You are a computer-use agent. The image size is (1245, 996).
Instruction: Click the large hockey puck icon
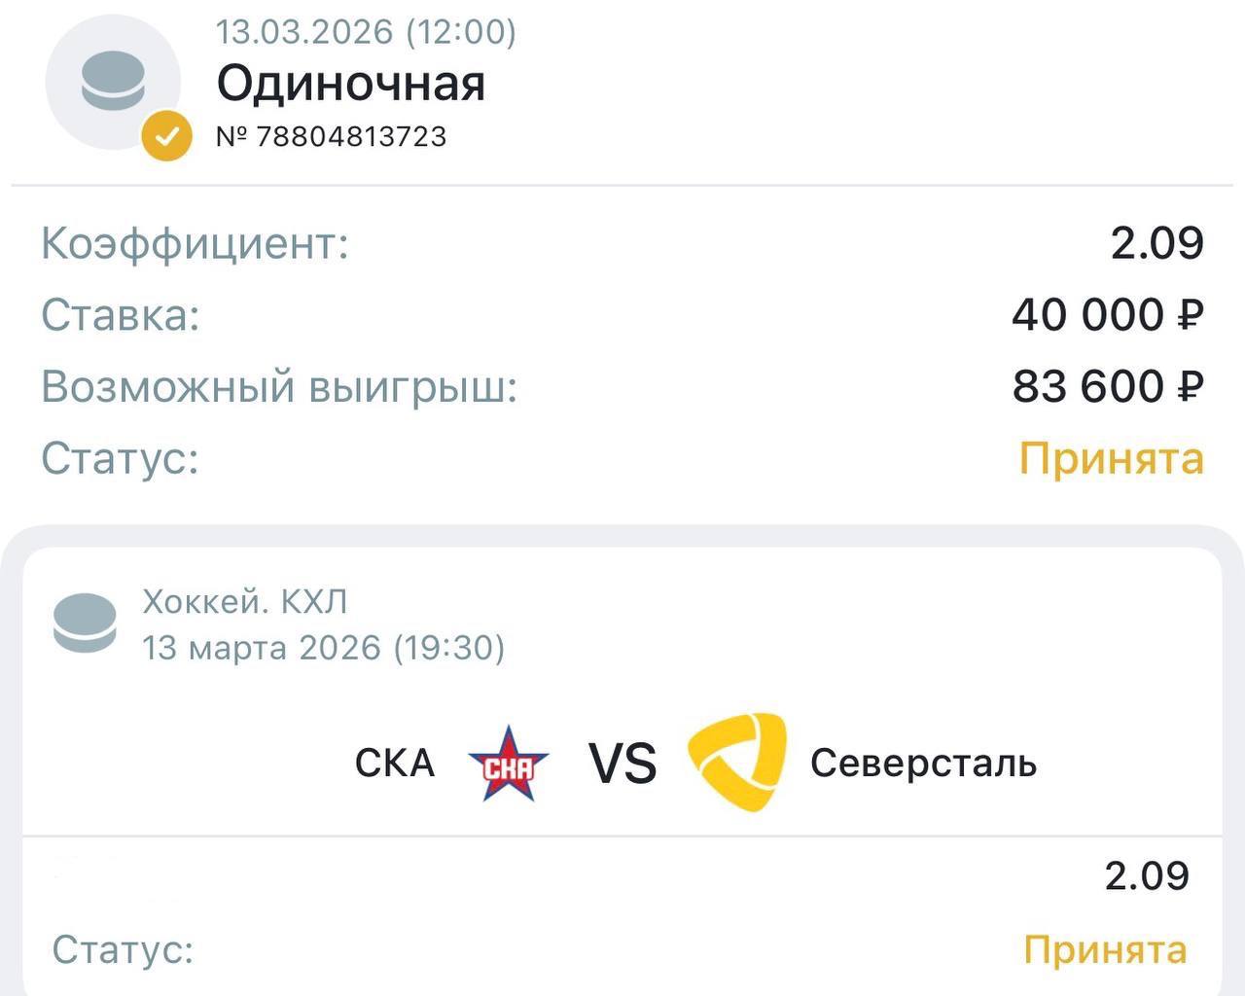coord(112,83)
